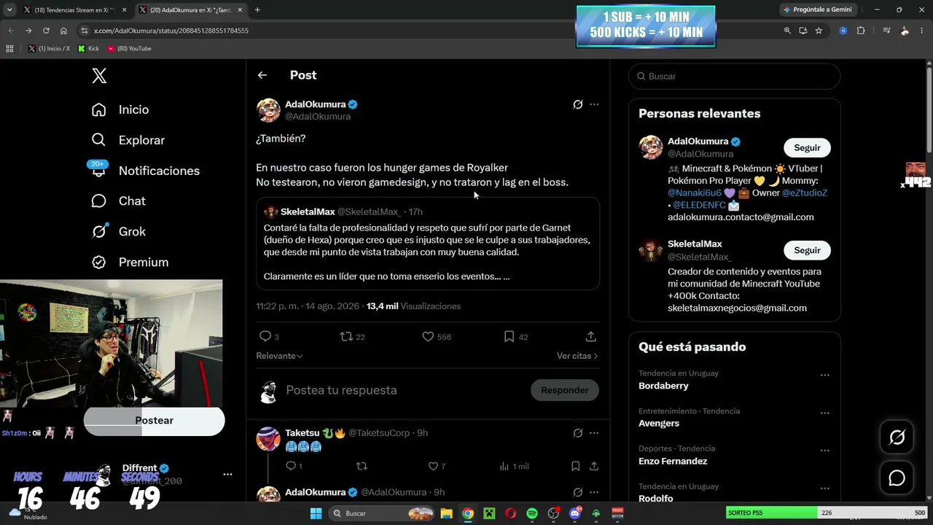The image size is (933, 525).
Task: Open more options for Rodolfo trend
Action: [x=824, y=489]
